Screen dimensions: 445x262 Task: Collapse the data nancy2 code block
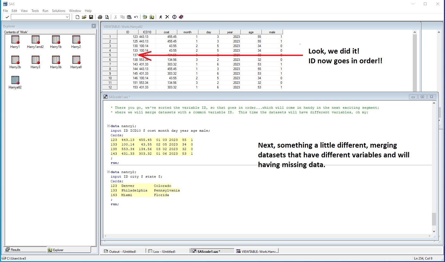tap(108, 172)
